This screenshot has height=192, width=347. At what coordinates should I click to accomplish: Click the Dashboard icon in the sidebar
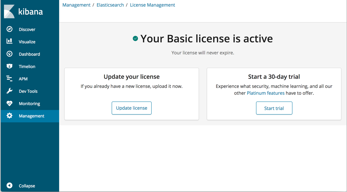pyautogui.click(x=9, y=54)
